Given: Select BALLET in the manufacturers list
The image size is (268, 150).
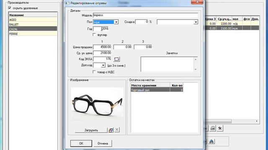Looking at the screenshot, I should [x=33, y=24].
